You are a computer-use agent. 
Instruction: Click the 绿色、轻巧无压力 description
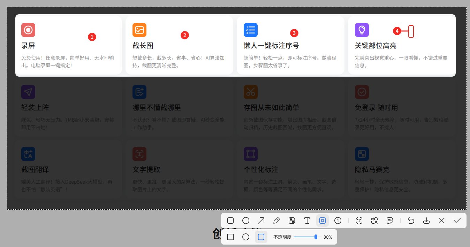point(68,123)
